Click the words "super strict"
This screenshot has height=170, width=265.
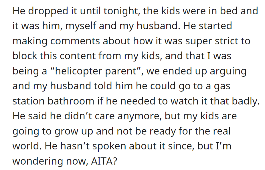212,41
